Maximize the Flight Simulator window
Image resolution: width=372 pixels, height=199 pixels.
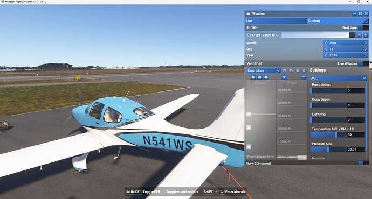[359, 2]
